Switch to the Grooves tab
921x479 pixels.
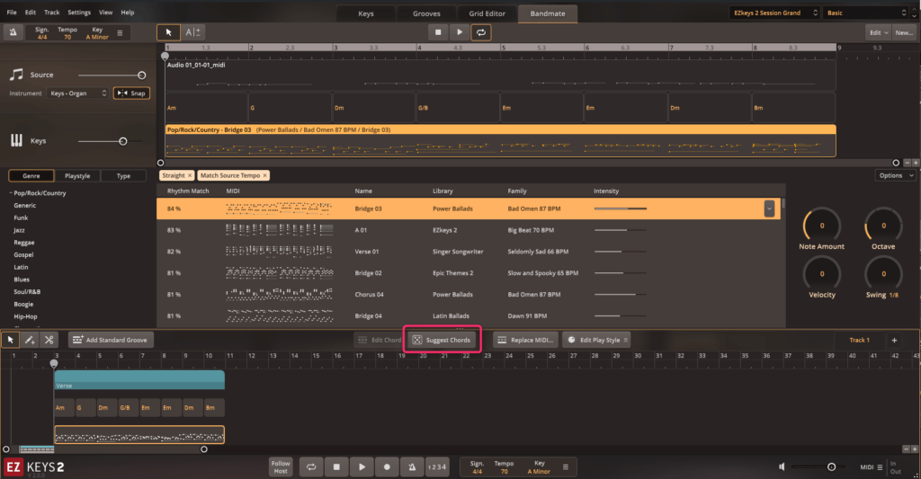tap(426, 13)
